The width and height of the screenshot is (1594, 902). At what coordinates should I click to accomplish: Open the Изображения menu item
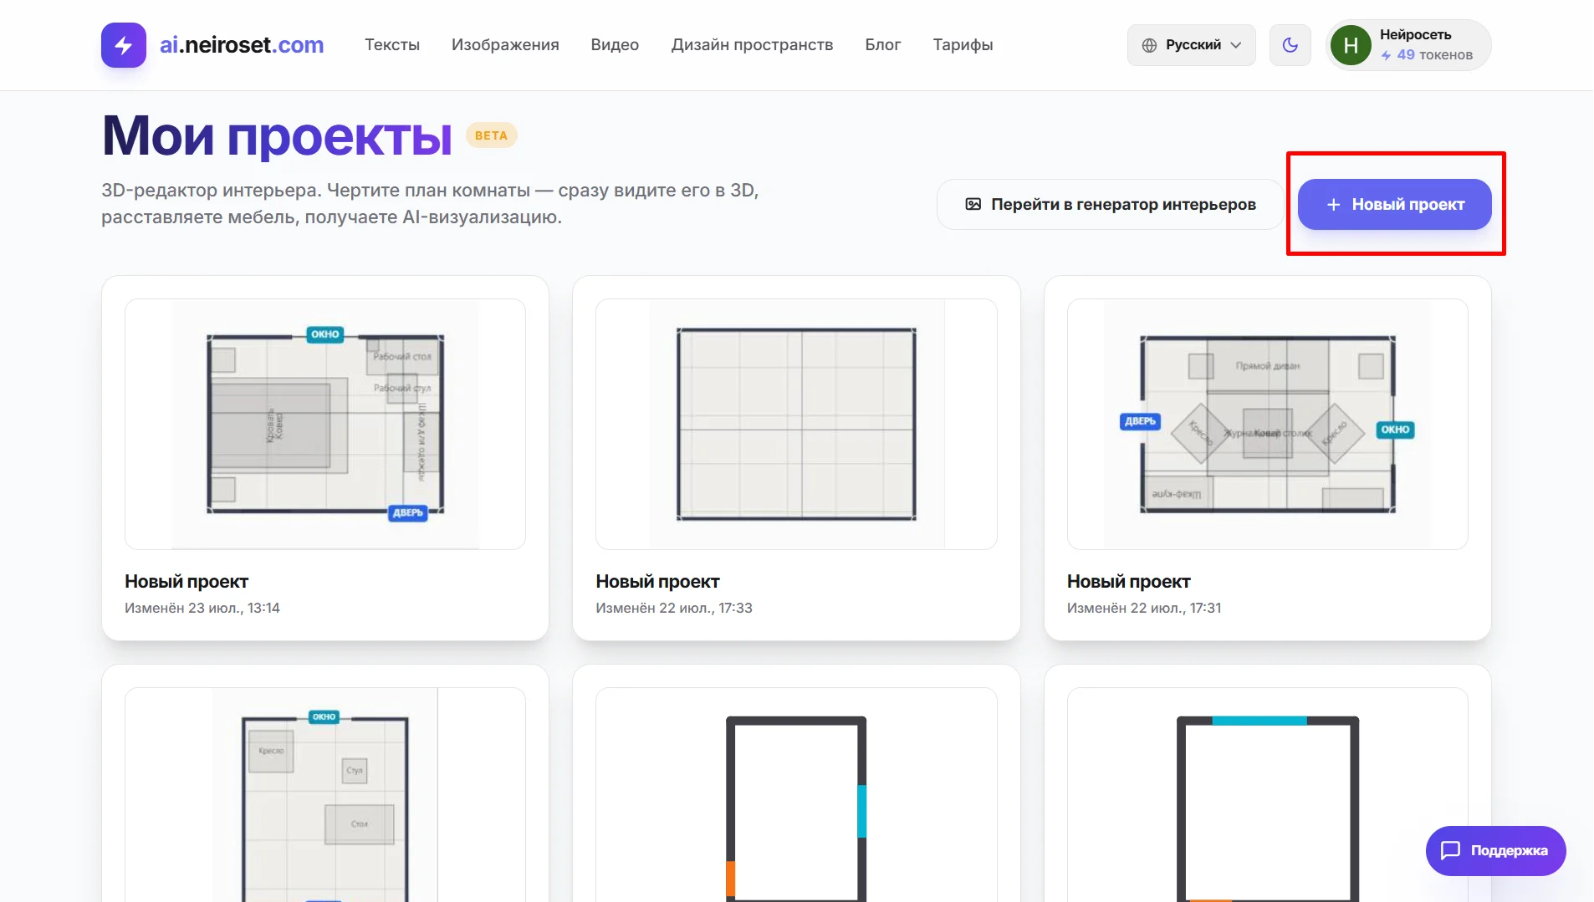[x=505, y=45]
